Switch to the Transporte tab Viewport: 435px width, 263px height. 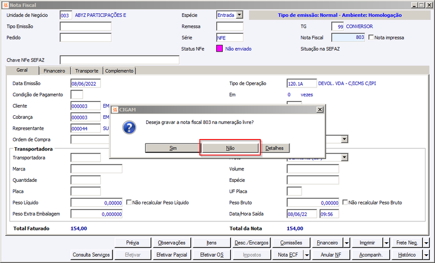click(86, 71)
